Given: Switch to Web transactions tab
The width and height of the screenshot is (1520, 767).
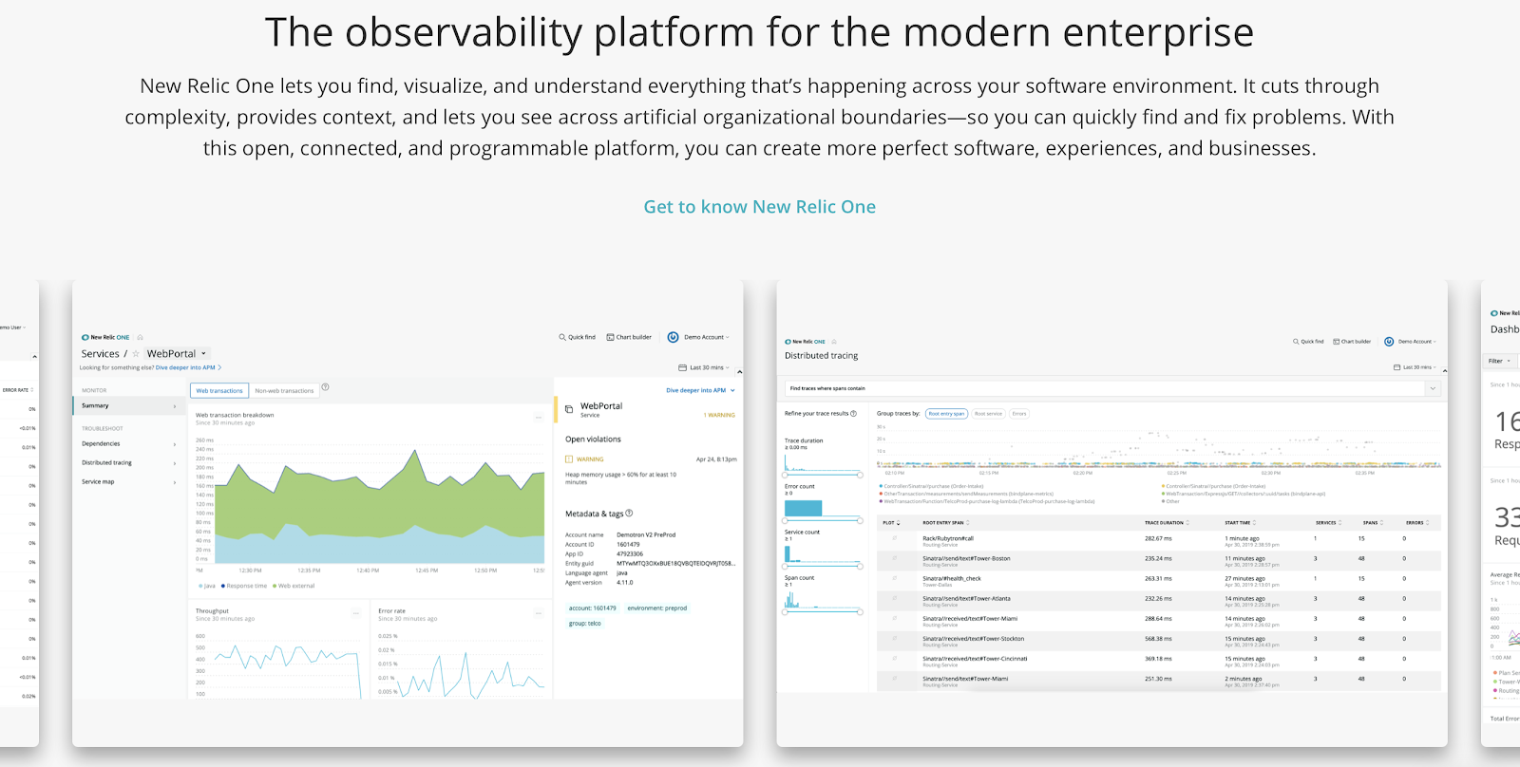Looking at the screenshot, I should 219,390.
